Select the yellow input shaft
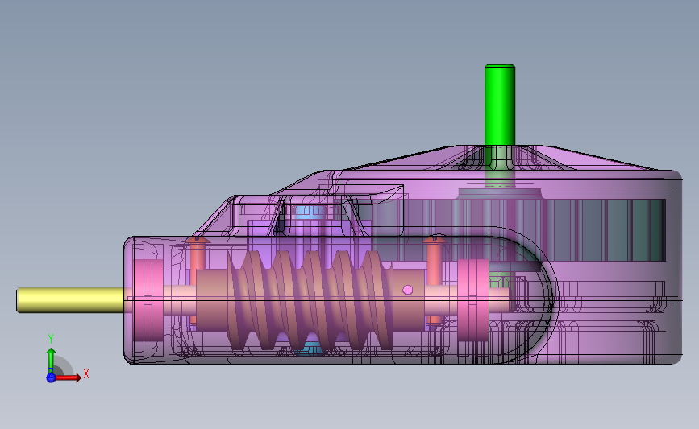The width and height of the screenshot is (699, 429). pyautogui.click(x=71, y=300)
